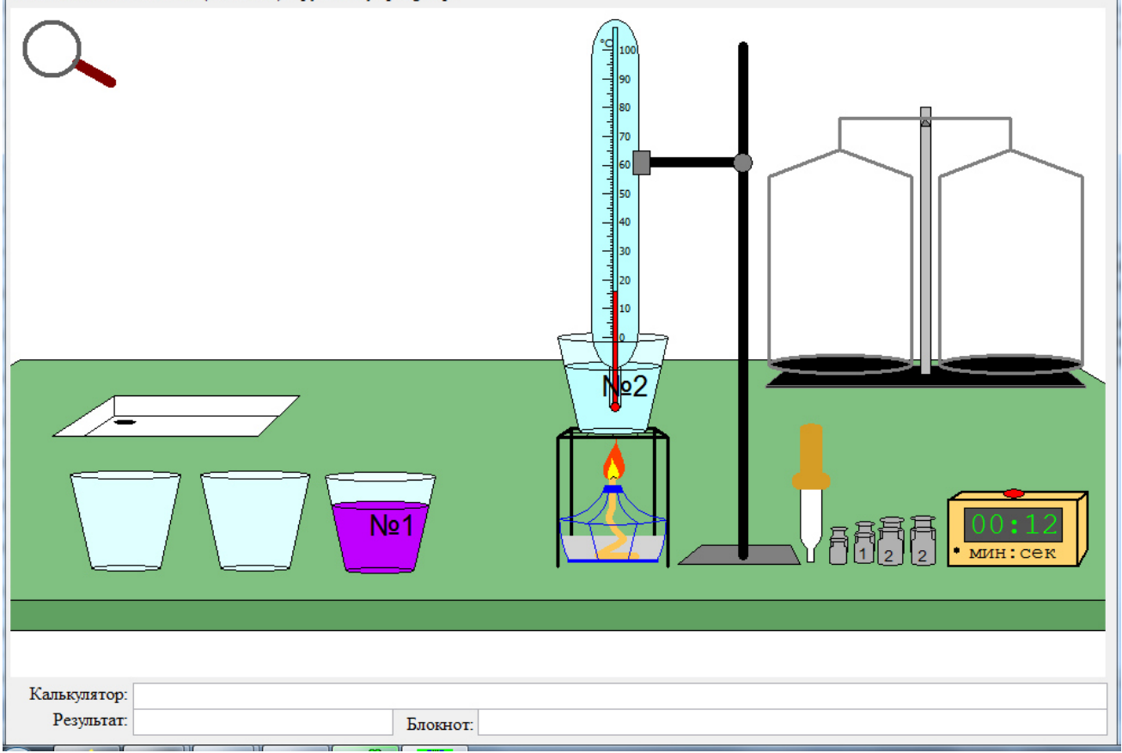Click the gray clamp holding the thermometer

click(641, 162)
